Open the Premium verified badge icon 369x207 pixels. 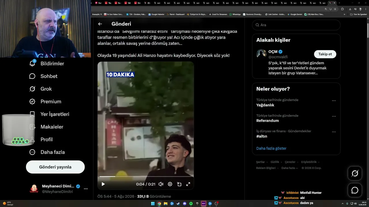pyautogui.click(x=32, y=101)
